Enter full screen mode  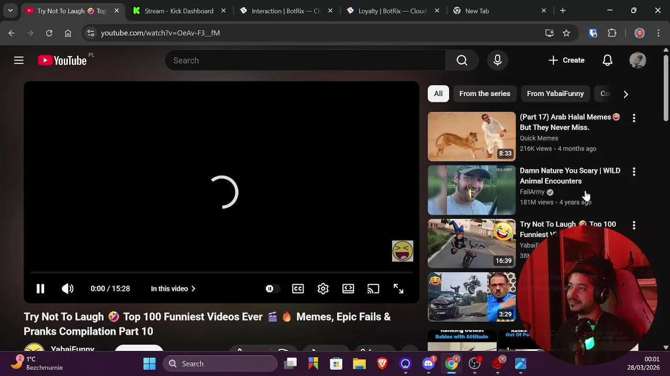click(x=398, y=289)
